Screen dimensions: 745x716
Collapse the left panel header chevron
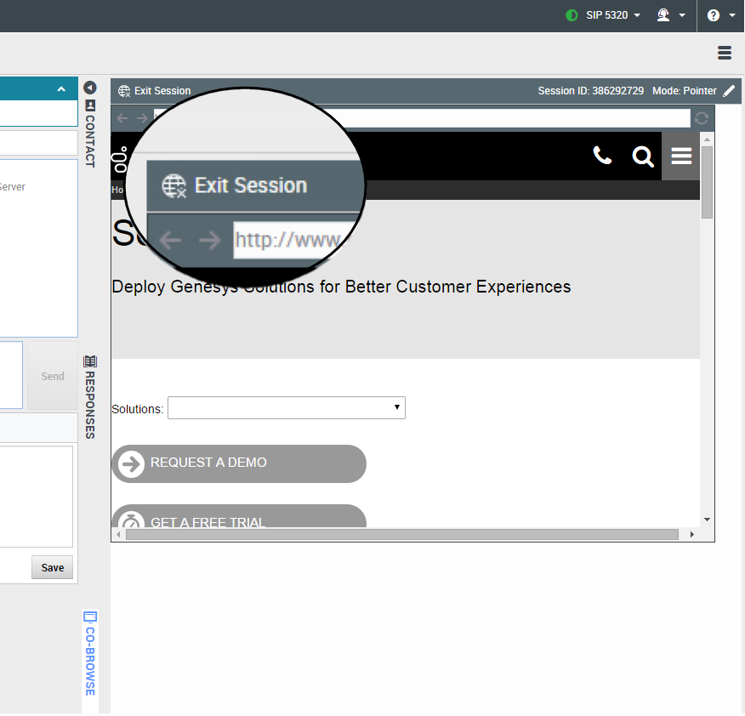(61, 89)
